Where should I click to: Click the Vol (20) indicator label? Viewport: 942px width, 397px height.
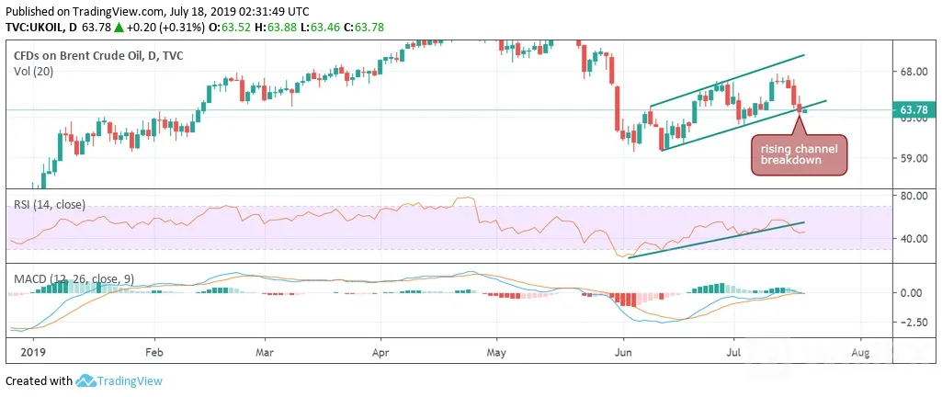[x=33, y=70]
